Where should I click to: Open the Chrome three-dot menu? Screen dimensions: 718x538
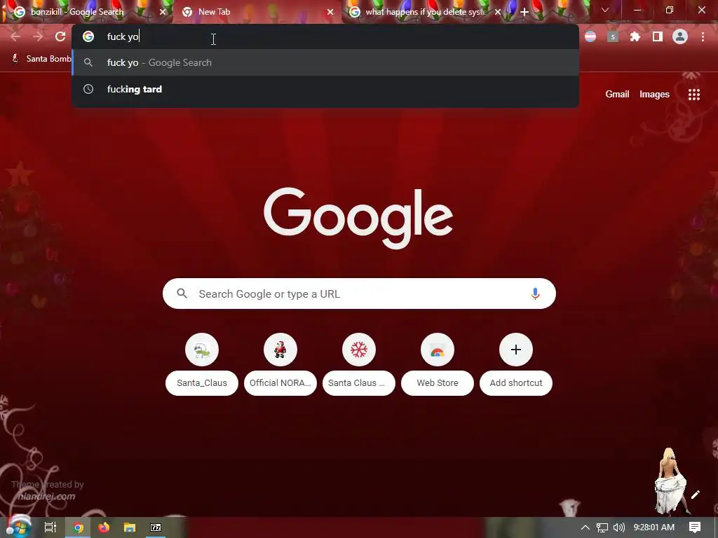point(703,36)
